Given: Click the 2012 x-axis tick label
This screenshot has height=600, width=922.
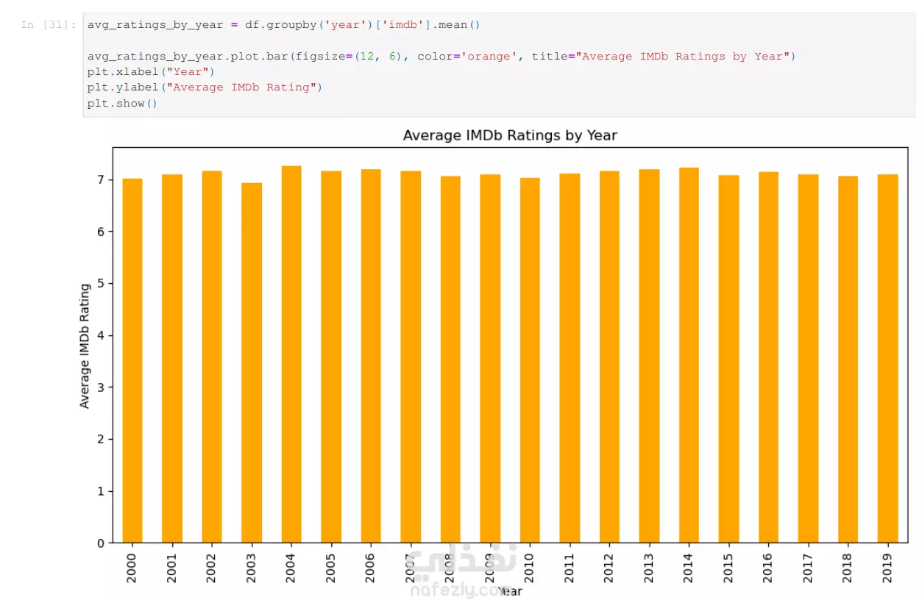Looking at the screenshot, I should pos(609,567).
